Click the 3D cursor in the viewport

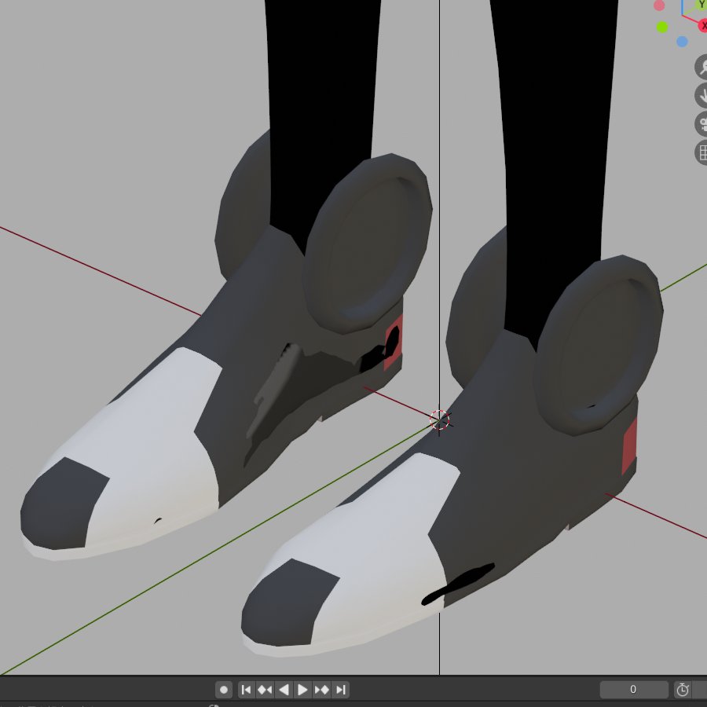tap(439, 419)
